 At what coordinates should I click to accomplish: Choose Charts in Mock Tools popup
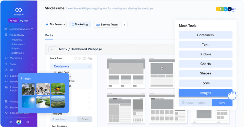[205, 64]
